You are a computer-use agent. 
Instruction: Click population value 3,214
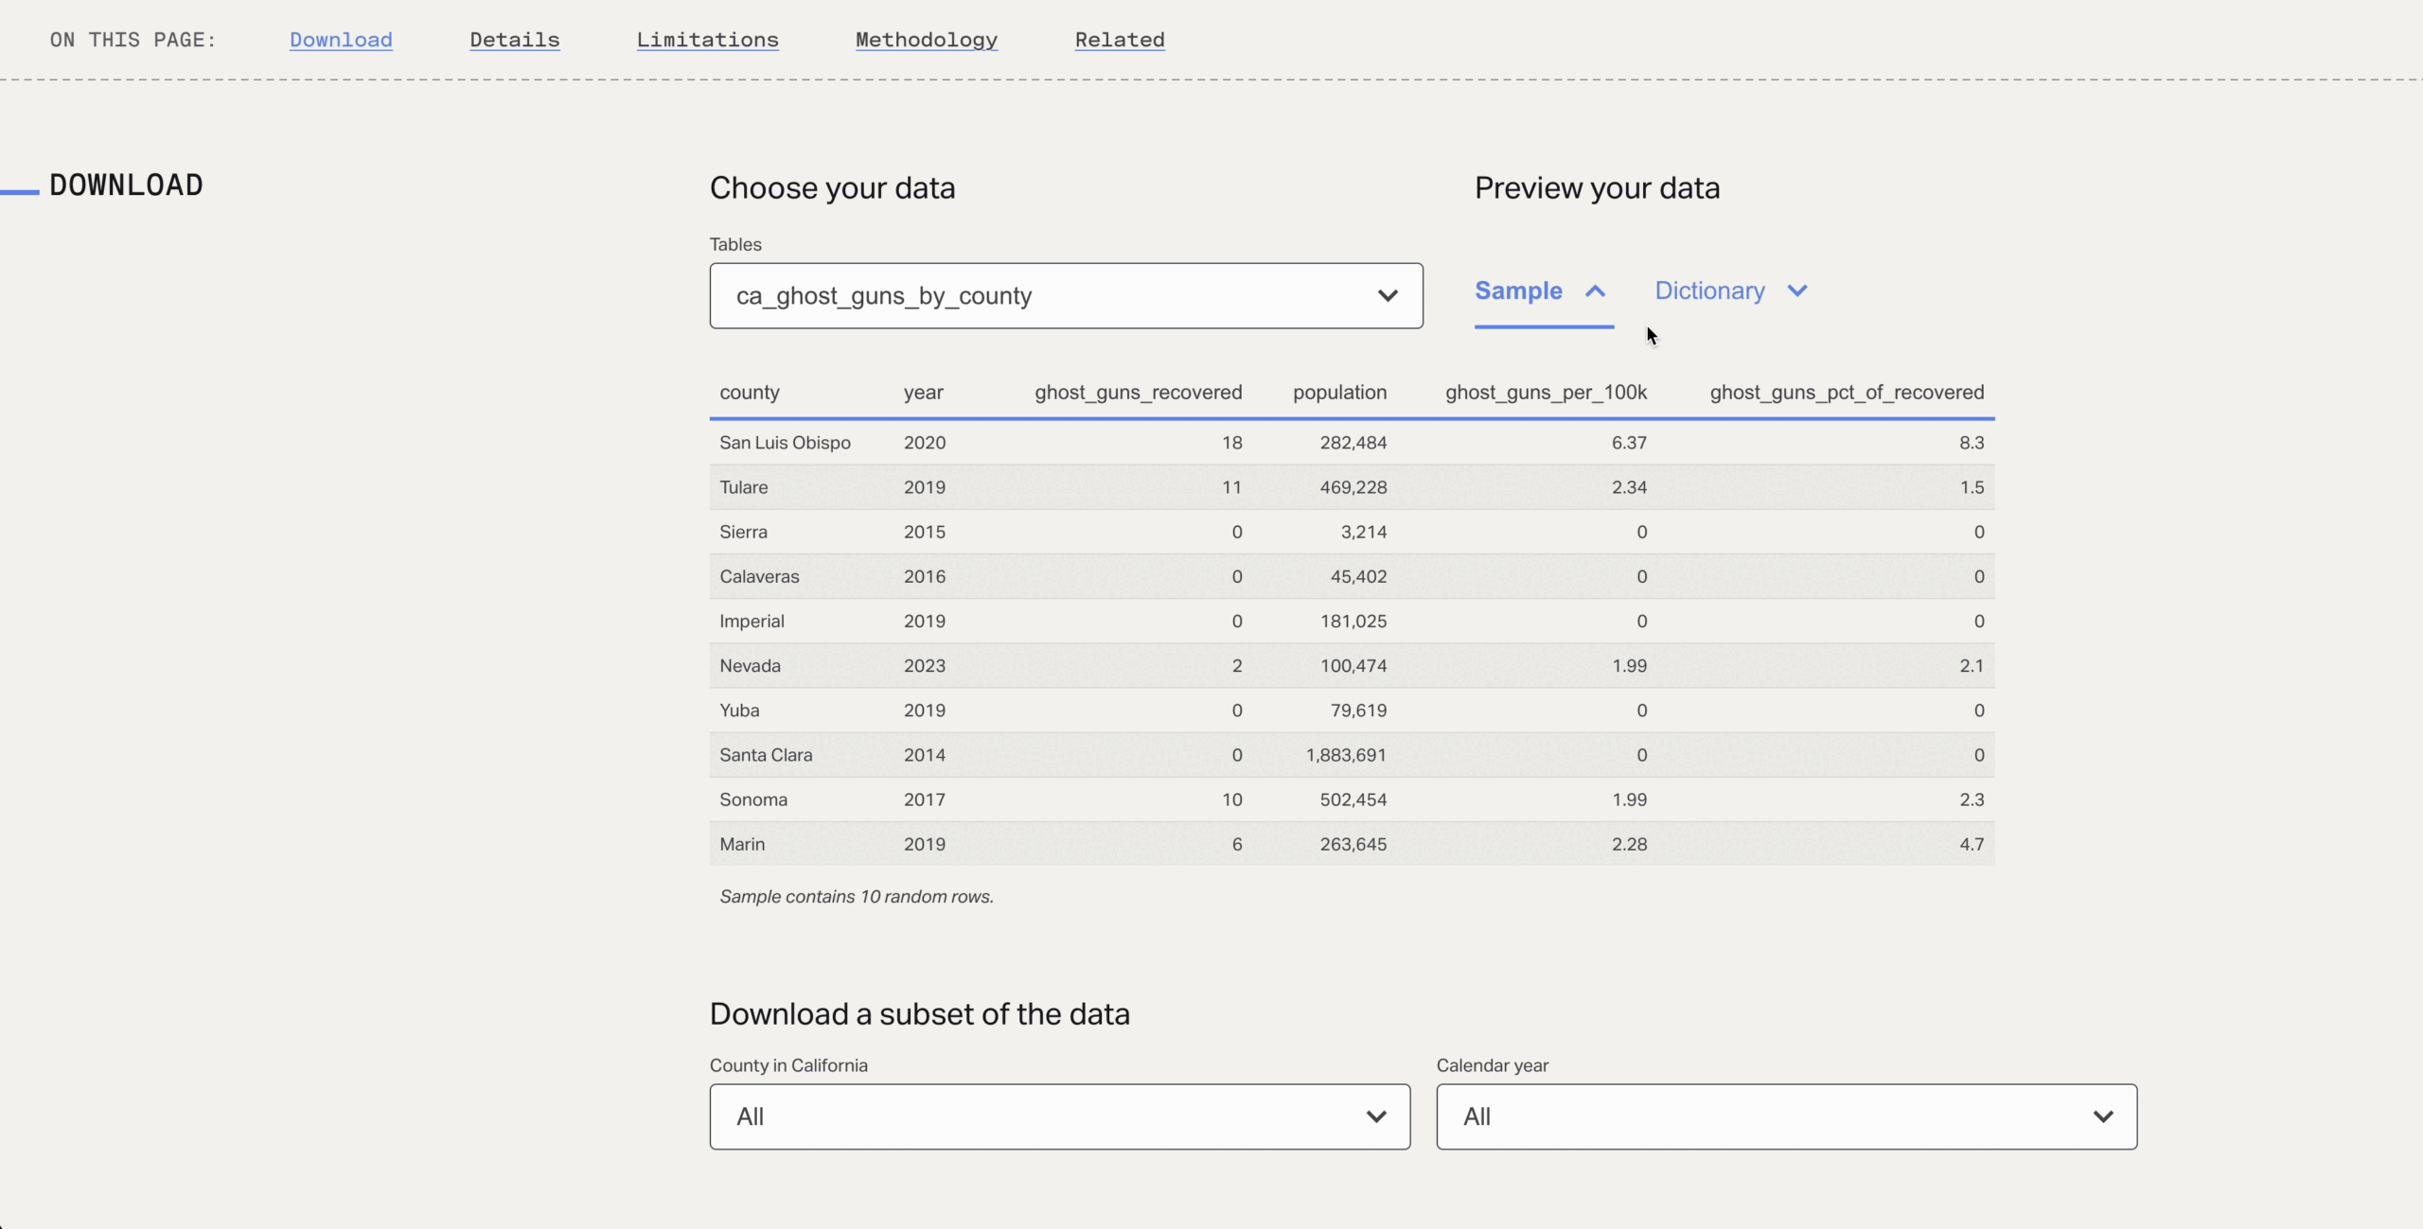tap(1364, 532)
